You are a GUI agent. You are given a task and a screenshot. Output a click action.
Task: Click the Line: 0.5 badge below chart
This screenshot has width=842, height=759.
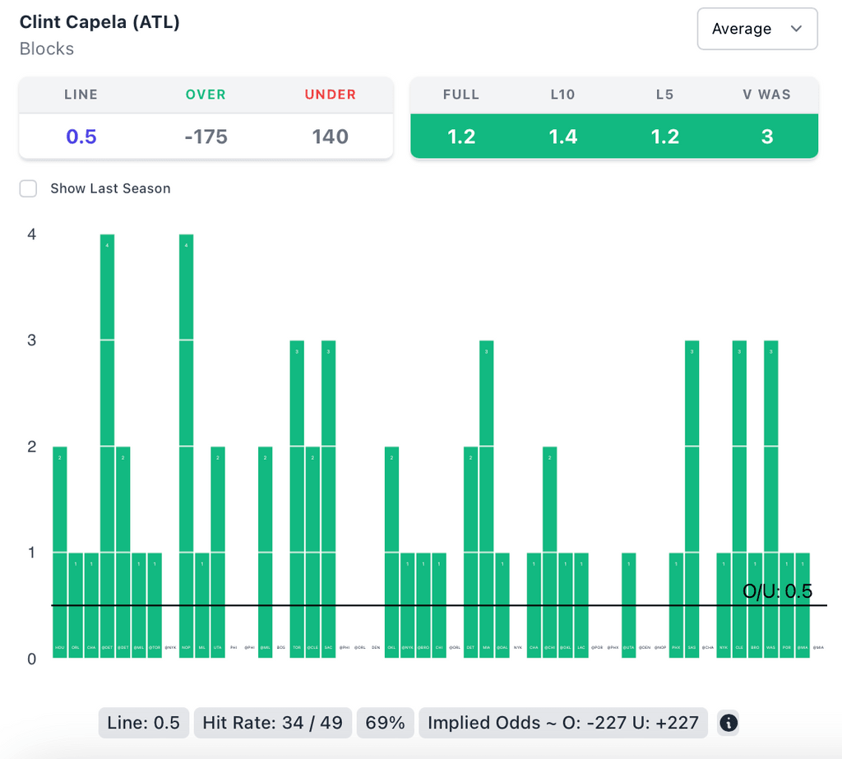(144, 723)
